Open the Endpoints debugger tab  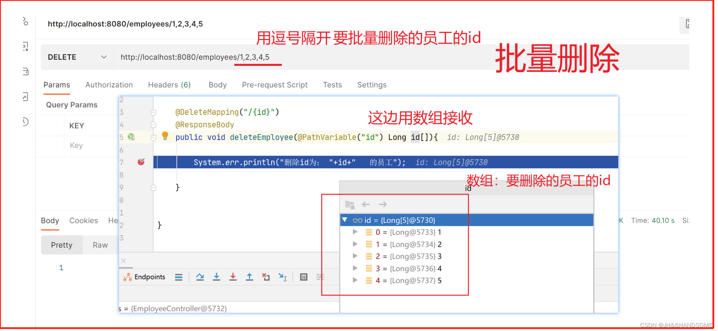click(144, 277)
